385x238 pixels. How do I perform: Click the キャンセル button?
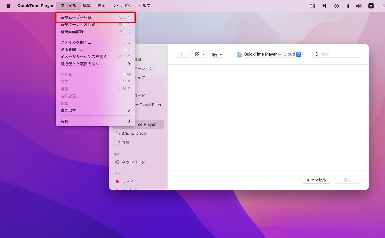click(x=316, y=180)
